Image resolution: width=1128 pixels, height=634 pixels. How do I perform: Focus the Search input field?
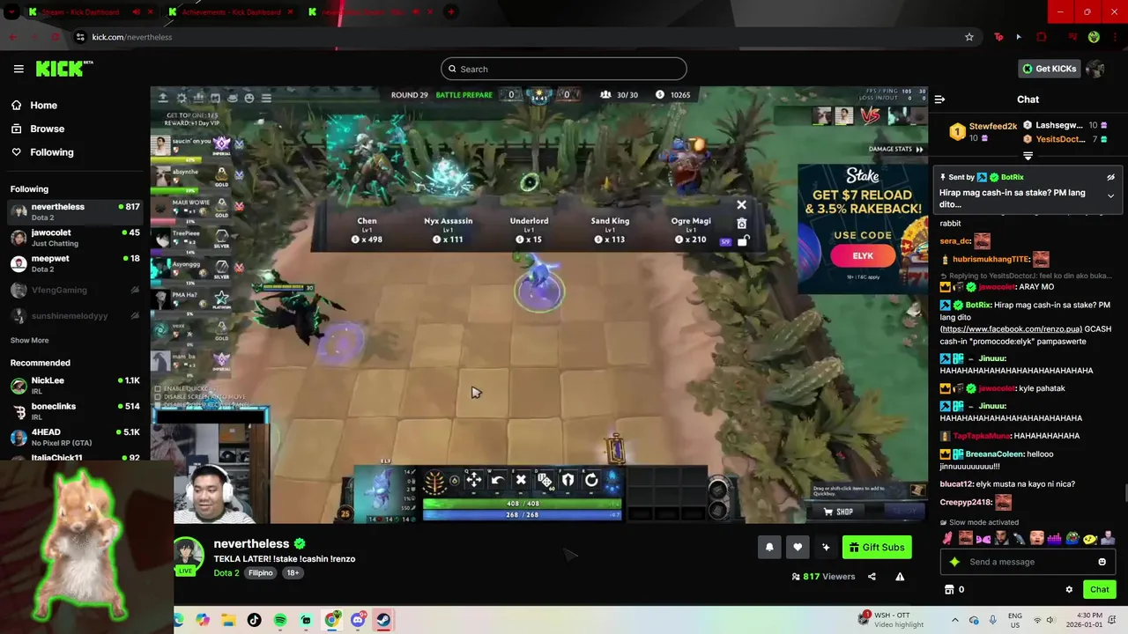coord(564,69)
